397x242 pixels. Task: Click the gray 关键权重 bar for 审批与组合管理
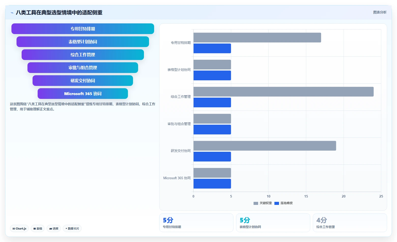tap(212, 119)
